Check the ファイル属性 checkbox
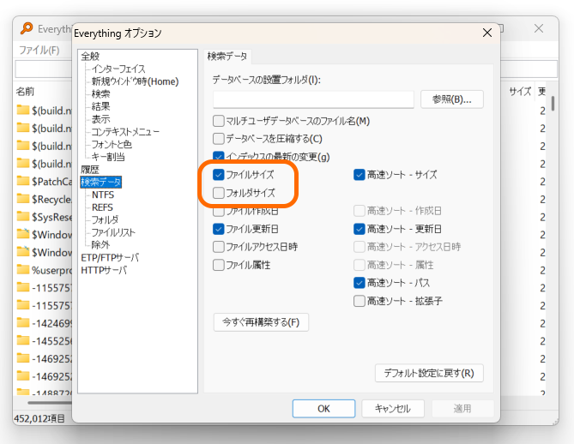 (219, 265)
